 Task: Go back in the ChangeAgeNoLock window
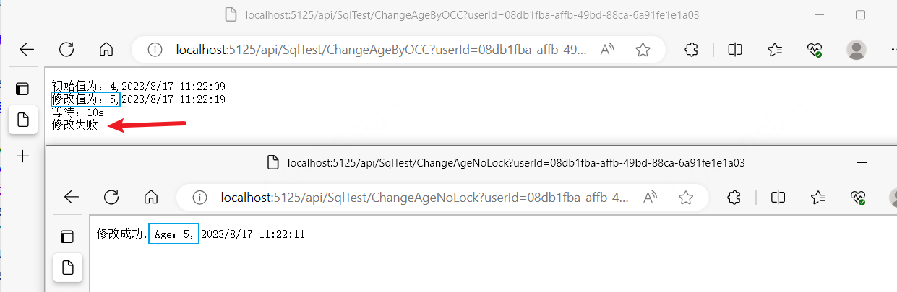coord(71,198)
